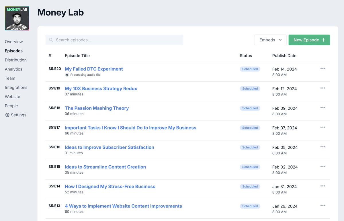Click the Publish Date column header

[284, 56]
